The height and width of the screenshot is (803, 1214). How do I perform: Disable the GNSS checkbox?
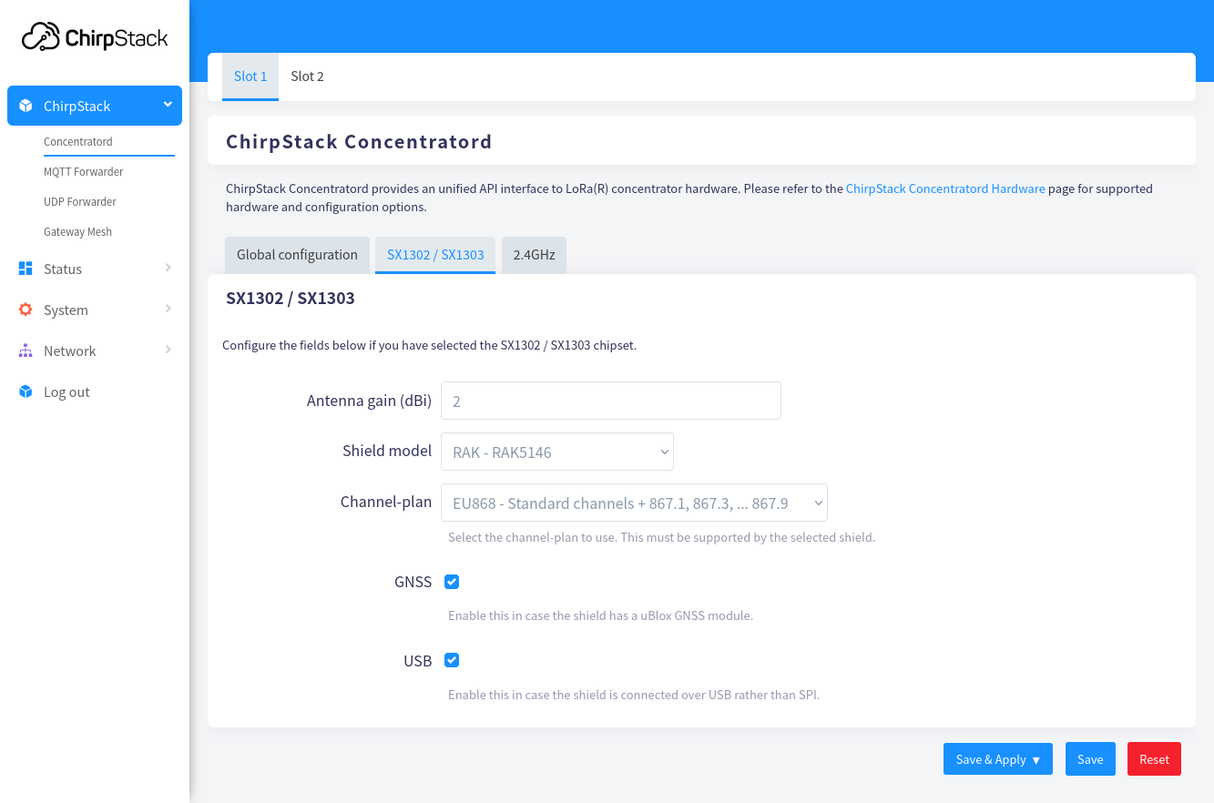coord(452,582)
